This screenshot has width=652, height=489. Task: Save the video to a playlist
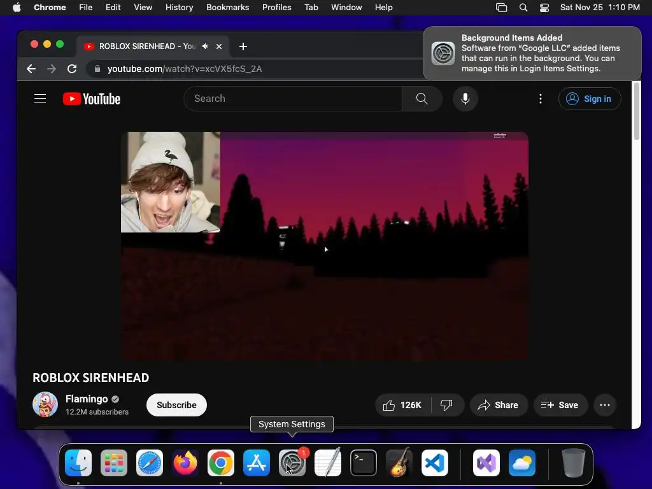[x=560, y=405]
